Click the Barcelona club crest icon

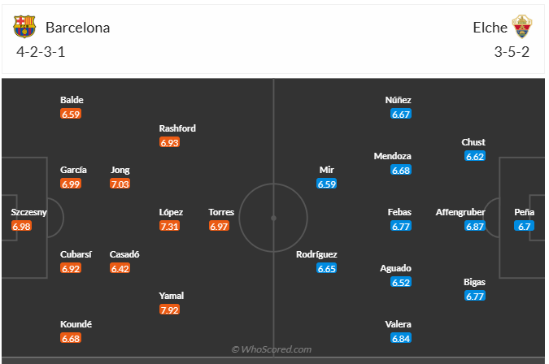(25, 27)
